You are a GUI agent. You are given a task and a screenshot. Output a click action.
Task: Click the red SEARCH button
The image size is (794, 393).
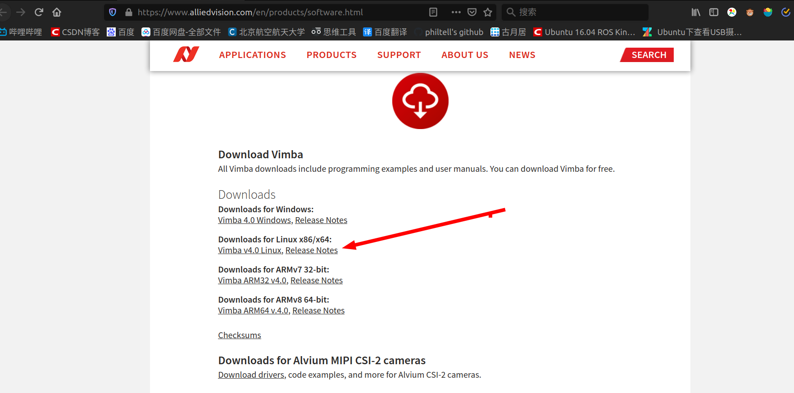[647, 55]
